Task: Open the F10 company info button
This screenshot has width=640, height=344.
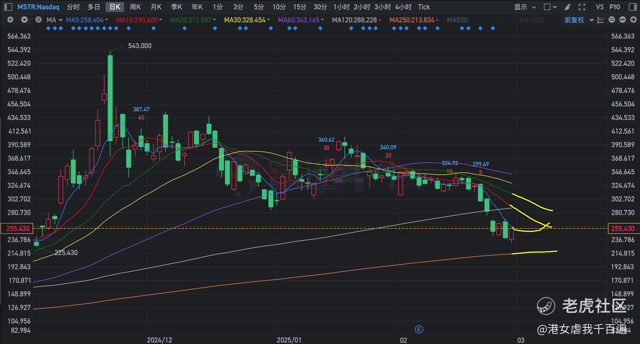Action: tap(615, 7)
